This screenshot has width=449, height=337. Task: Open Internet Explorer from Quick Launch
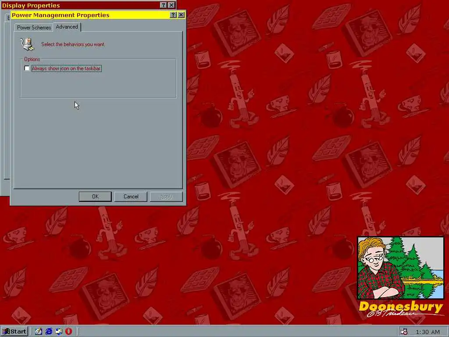coord(49,332)
